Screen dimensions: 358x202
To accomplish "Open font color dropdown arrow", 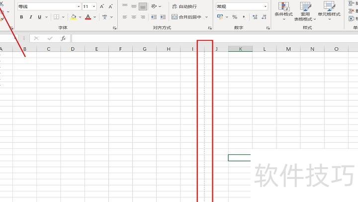I will coord(95,17).
